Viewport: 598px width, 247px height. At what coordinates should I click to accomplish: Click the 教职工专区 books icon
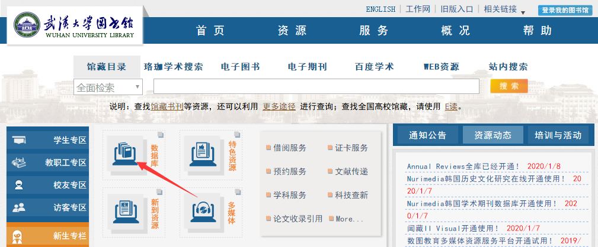(20, 162)
